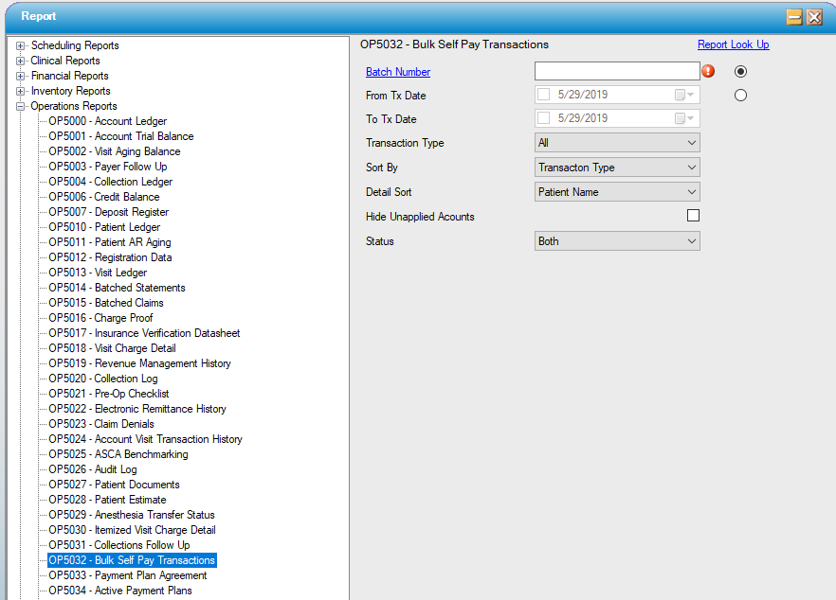Click the red error icon beside Batch Number

tap(707, 71)
